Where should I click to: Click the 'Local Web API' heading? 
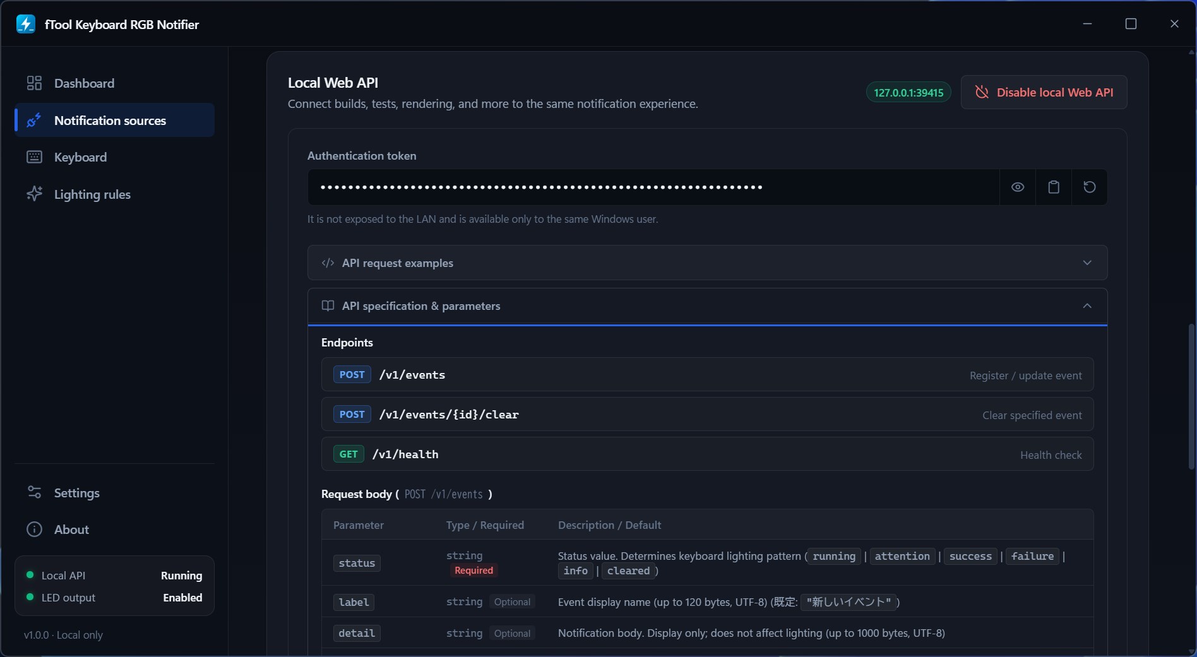click(x=333, y=83)
